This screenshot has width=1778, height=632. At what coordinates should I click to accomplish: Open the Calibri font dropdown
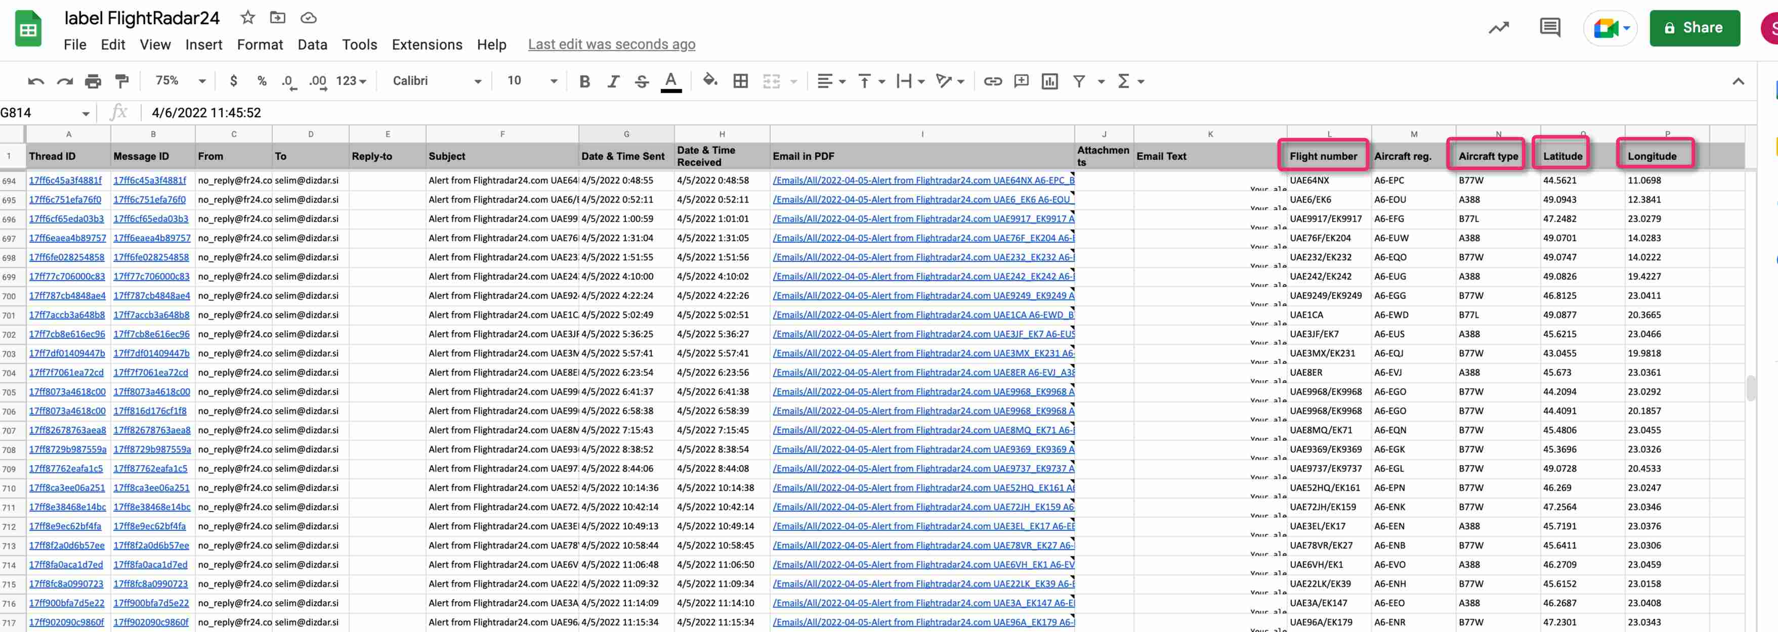[x=437, y=81]
